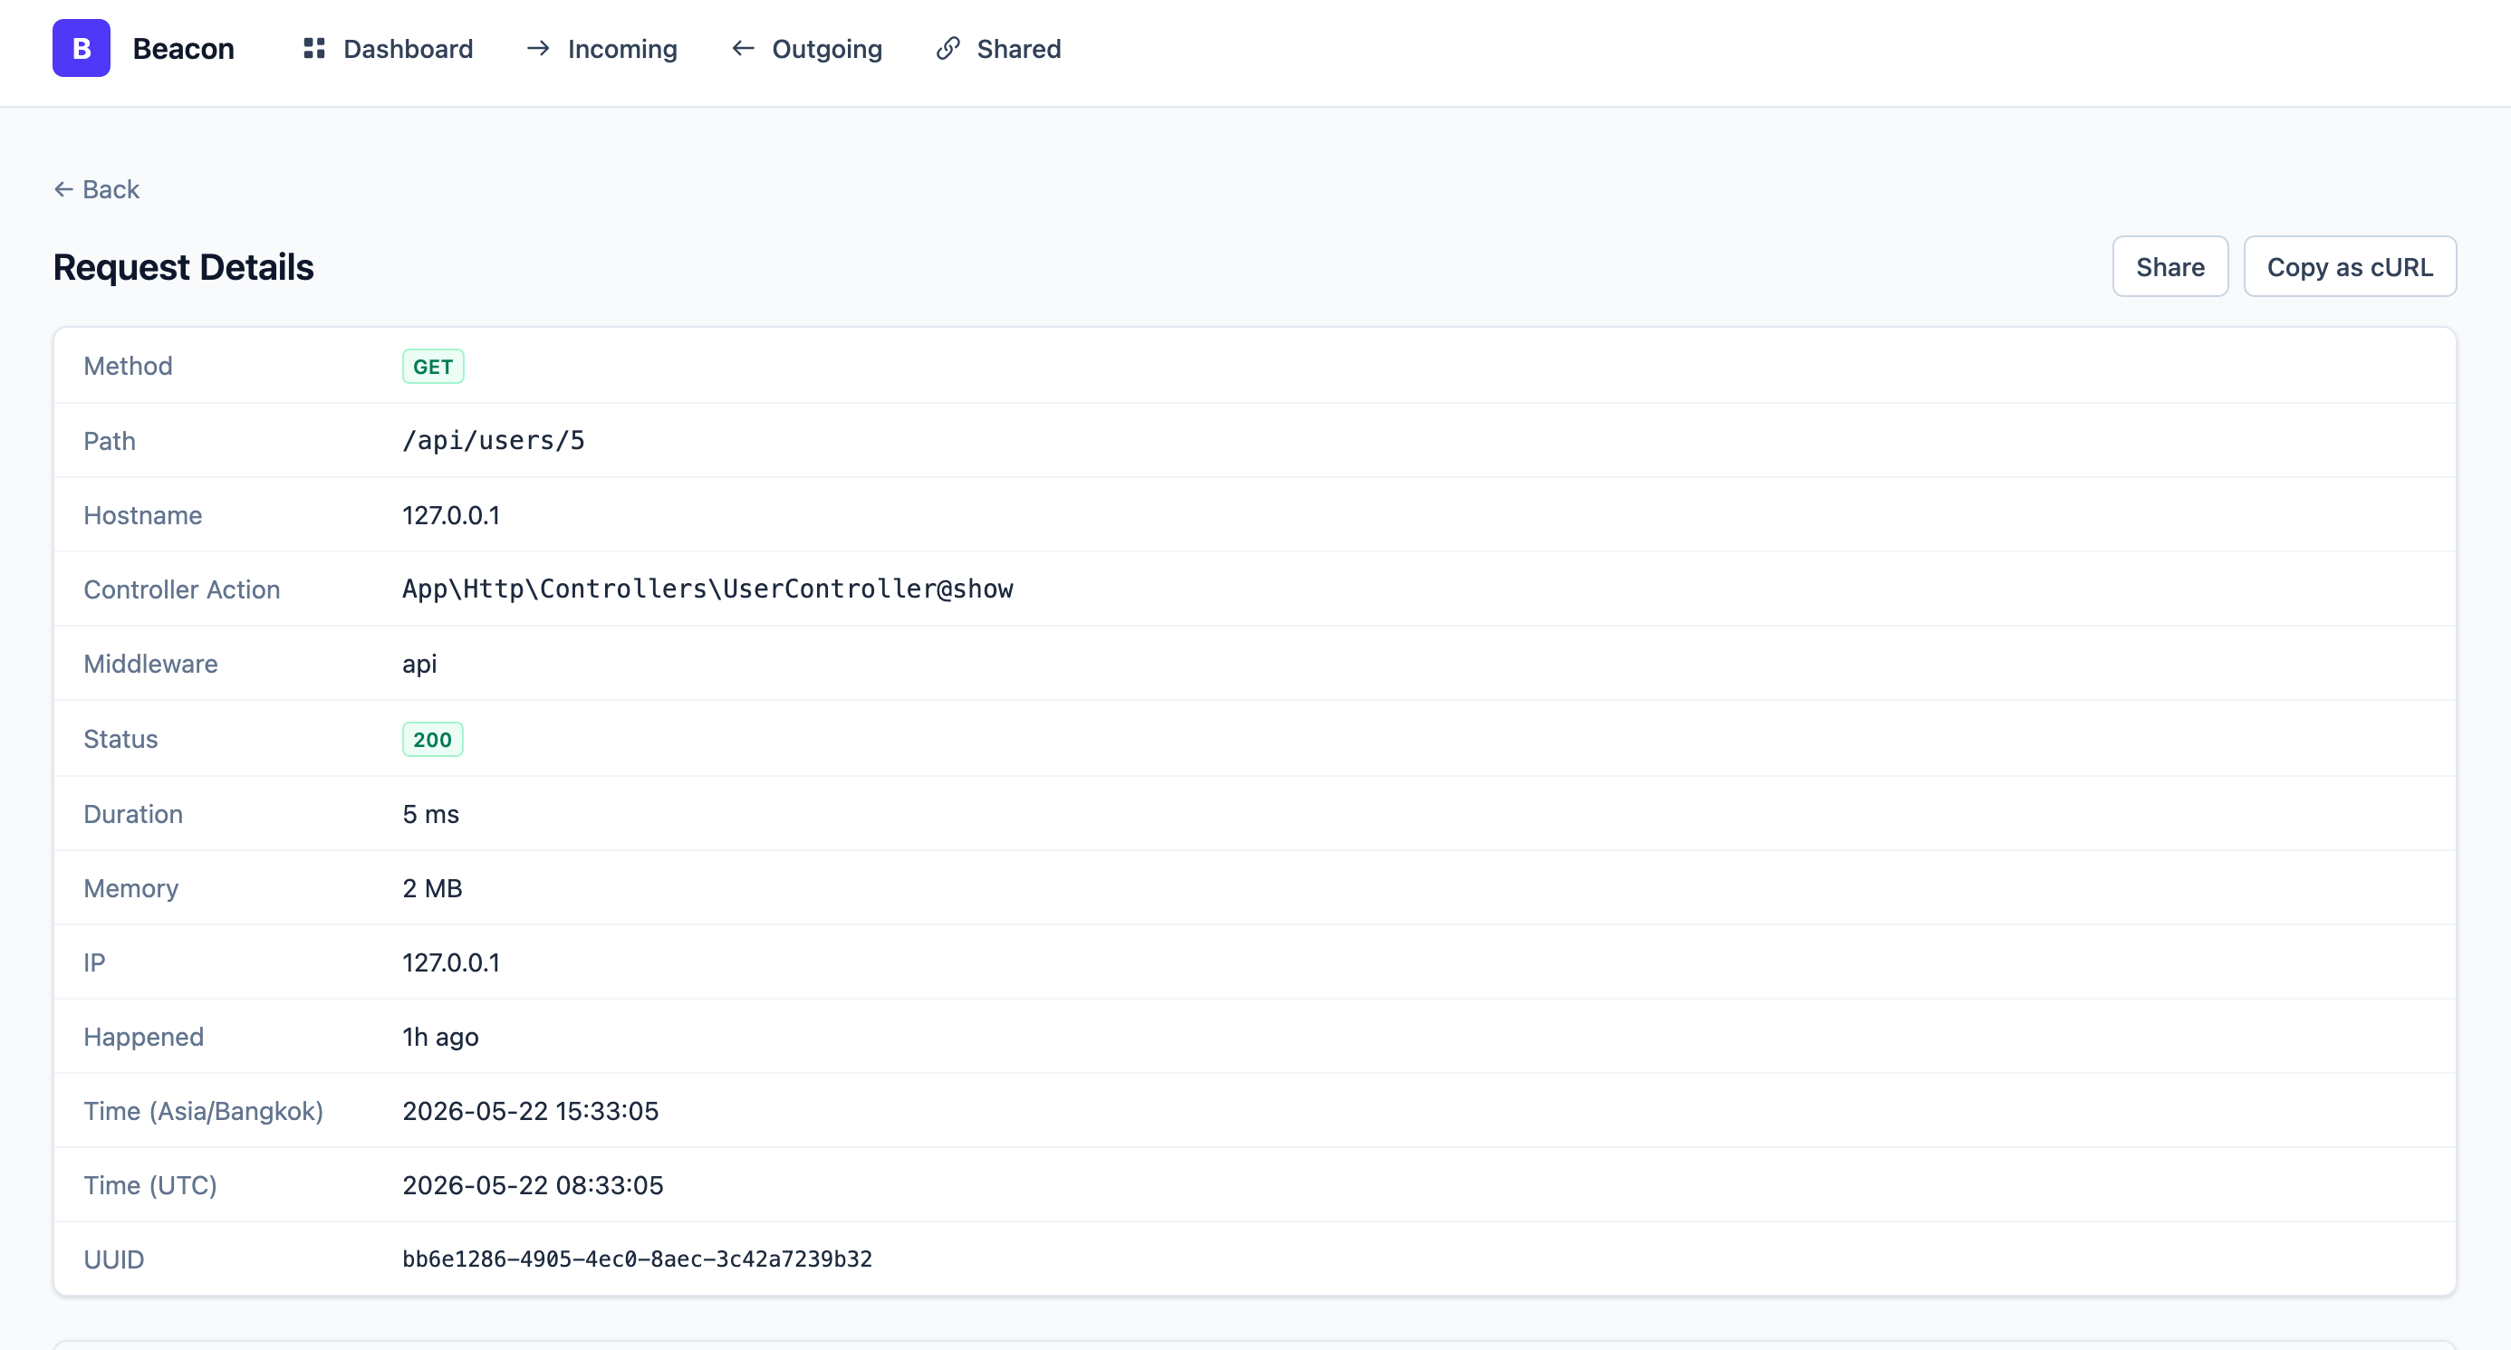Click the Back arrow icon
Viewport: 2511px width, 1350px height.
tap(63, 189)
